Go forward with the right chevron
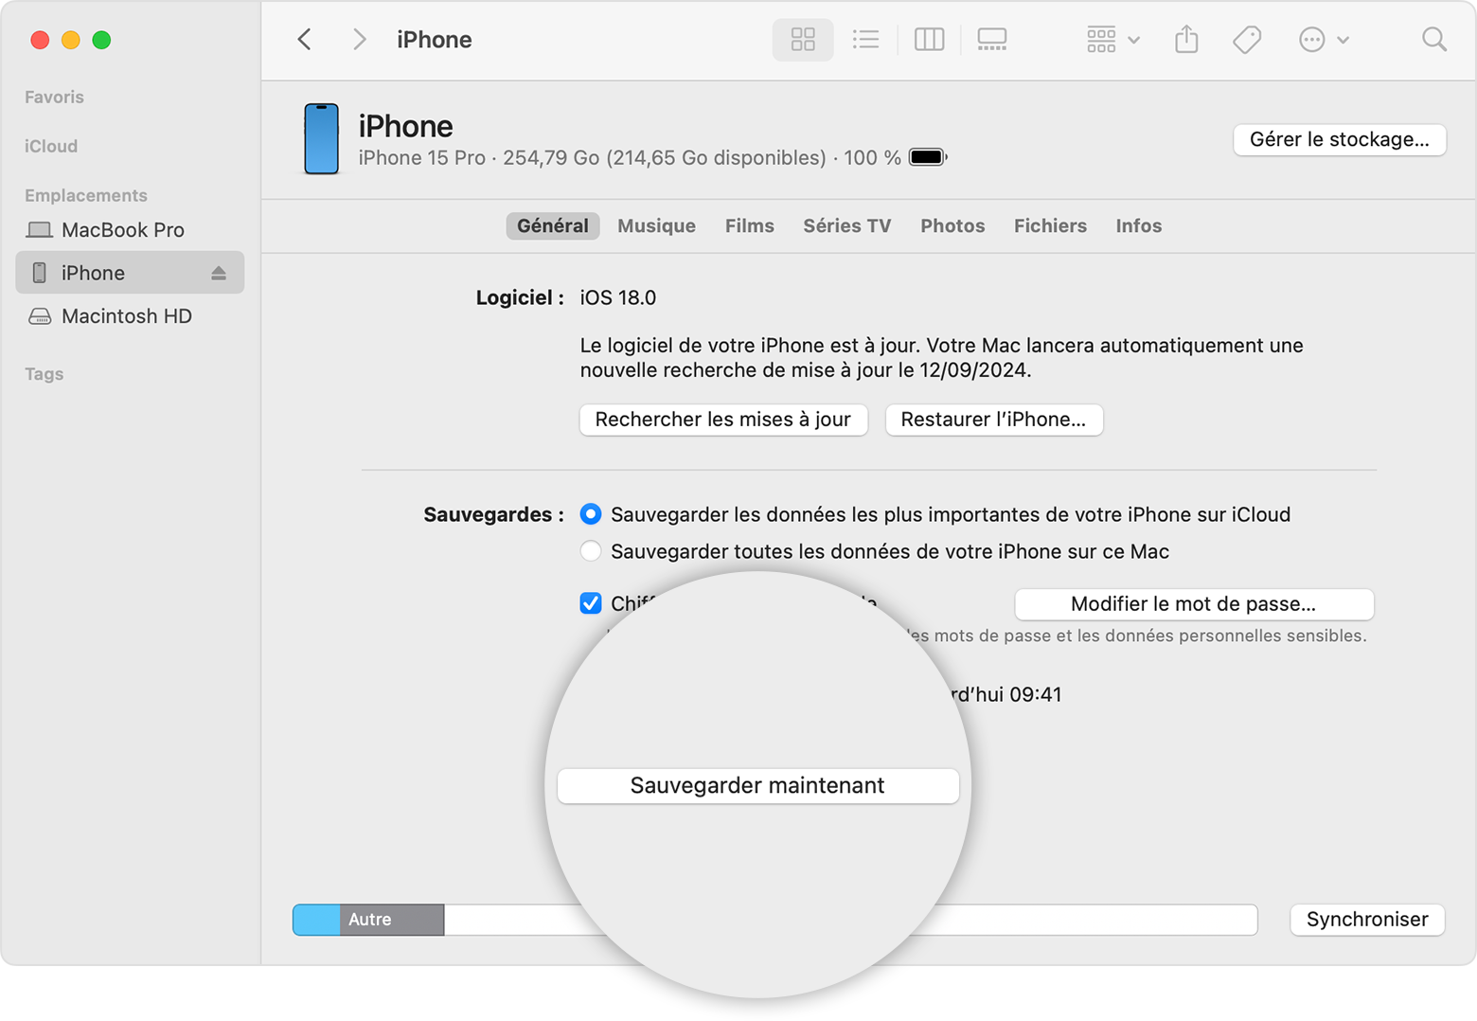Screen dimensions: 1477x1021 point(359,40)
